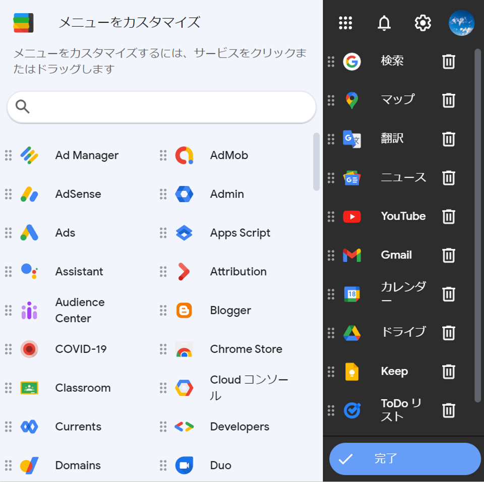Image resolution: width=484 pixels, height=482 pixels.
Task: Click the drag handle beside Blogger
Action: (163, 310)
